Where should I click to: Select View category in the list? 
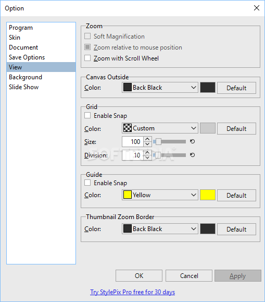[x=41, y=67]
